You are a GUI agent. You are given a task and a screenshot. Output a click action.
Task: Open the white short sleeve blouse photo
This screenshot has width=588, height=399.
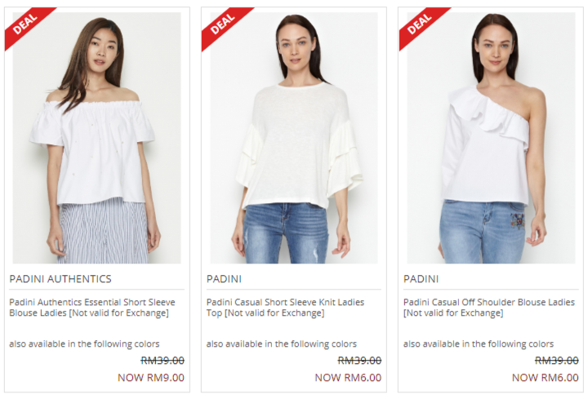pyautogui.click(x=96, y=138)
